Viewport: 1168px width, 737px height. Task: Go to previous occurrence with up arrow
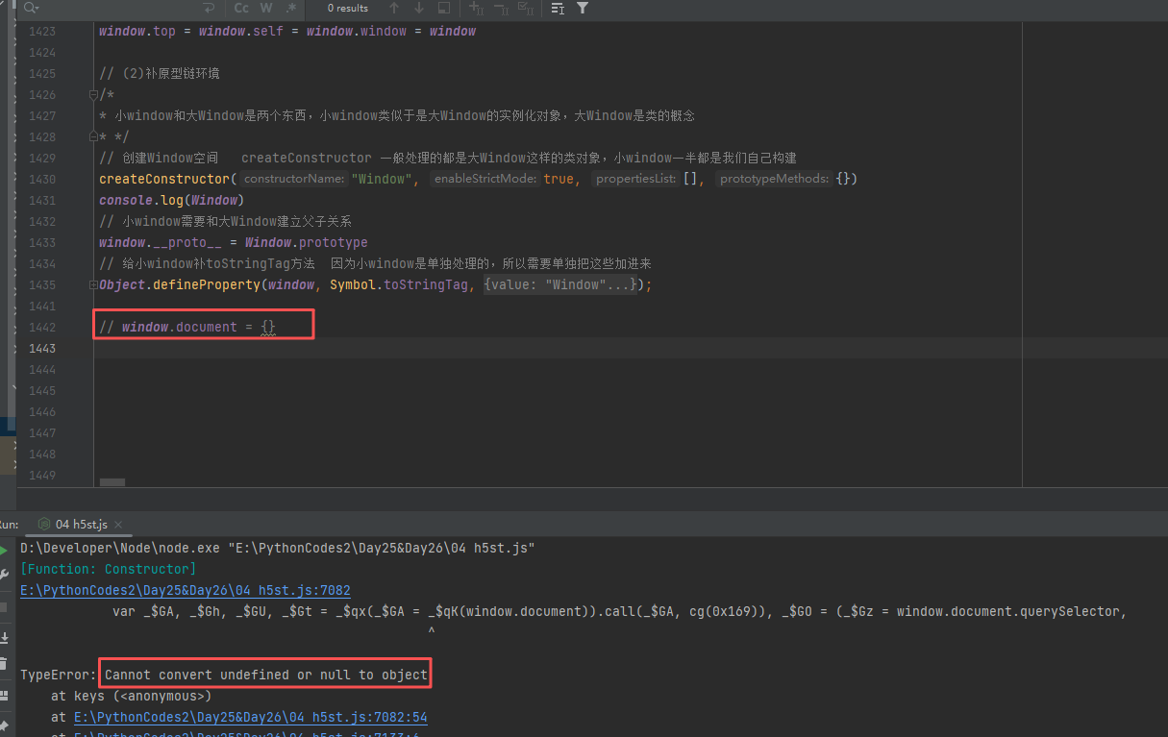[393, 8]
